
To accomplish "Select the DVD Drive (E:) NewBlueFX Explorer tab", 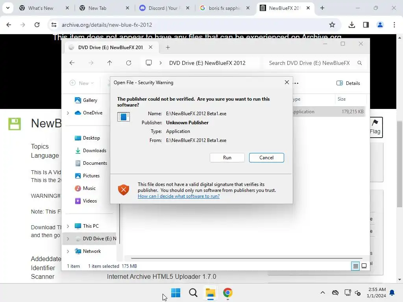I will (x=111, y=48).
